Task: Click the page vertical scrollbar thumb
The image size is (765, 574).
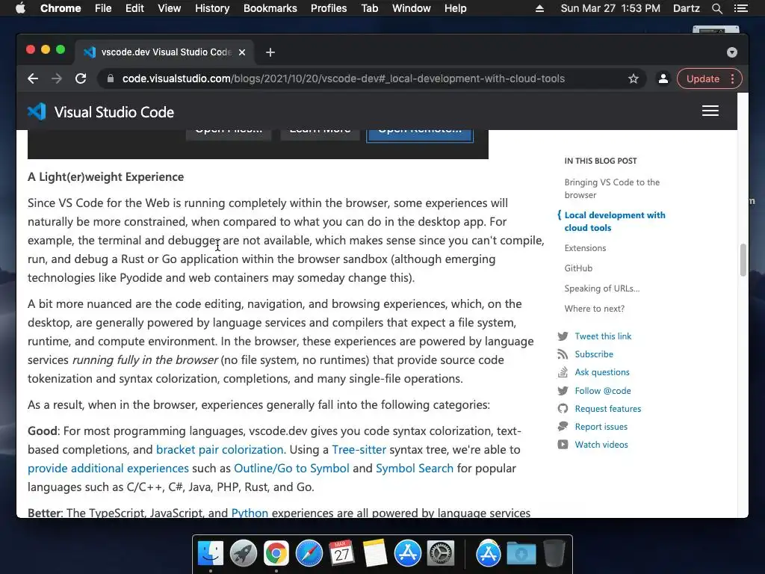Action: coord(743,259)
